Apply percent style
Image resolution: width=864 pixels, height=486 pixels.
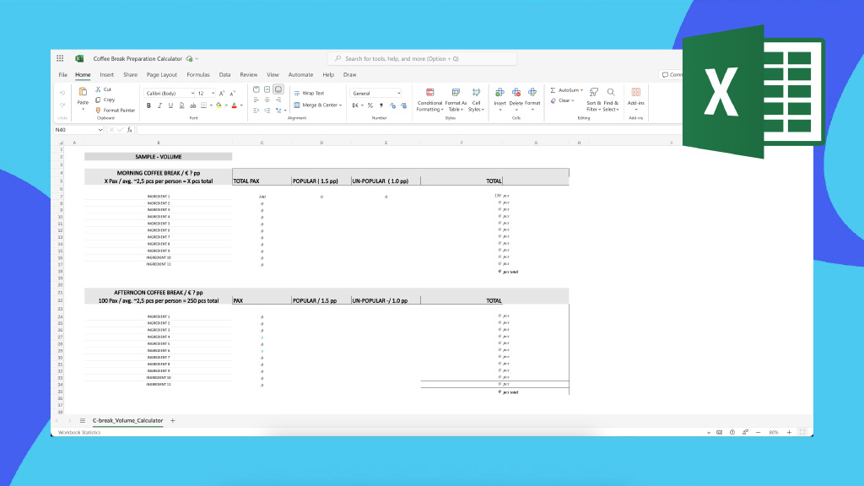tap(370, 105)
